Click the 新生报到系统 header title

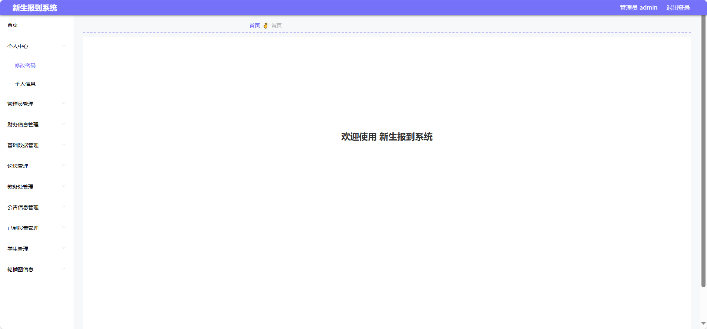[34, 8]
